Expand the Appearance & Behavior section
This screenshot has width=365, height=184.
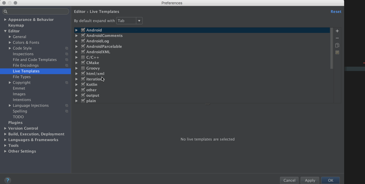tap(5, 19)
